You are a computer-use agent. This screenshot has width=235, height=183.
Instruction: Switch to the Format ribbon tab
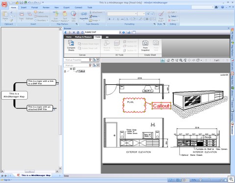(34, 7)
